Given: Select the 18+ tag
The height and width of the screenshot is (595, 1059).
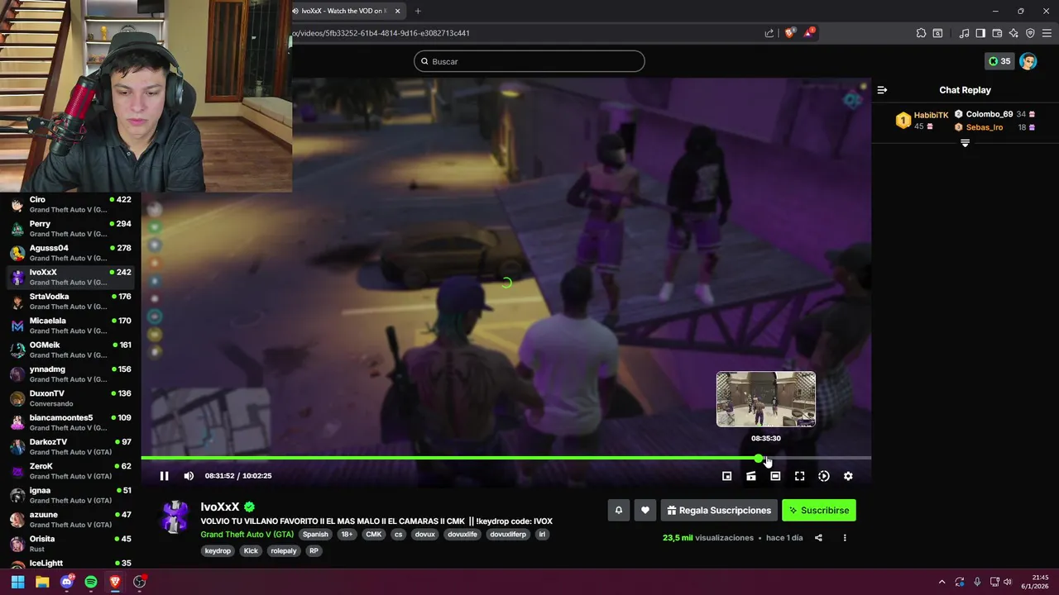Looking at the screenshot, I should (347, 535).
